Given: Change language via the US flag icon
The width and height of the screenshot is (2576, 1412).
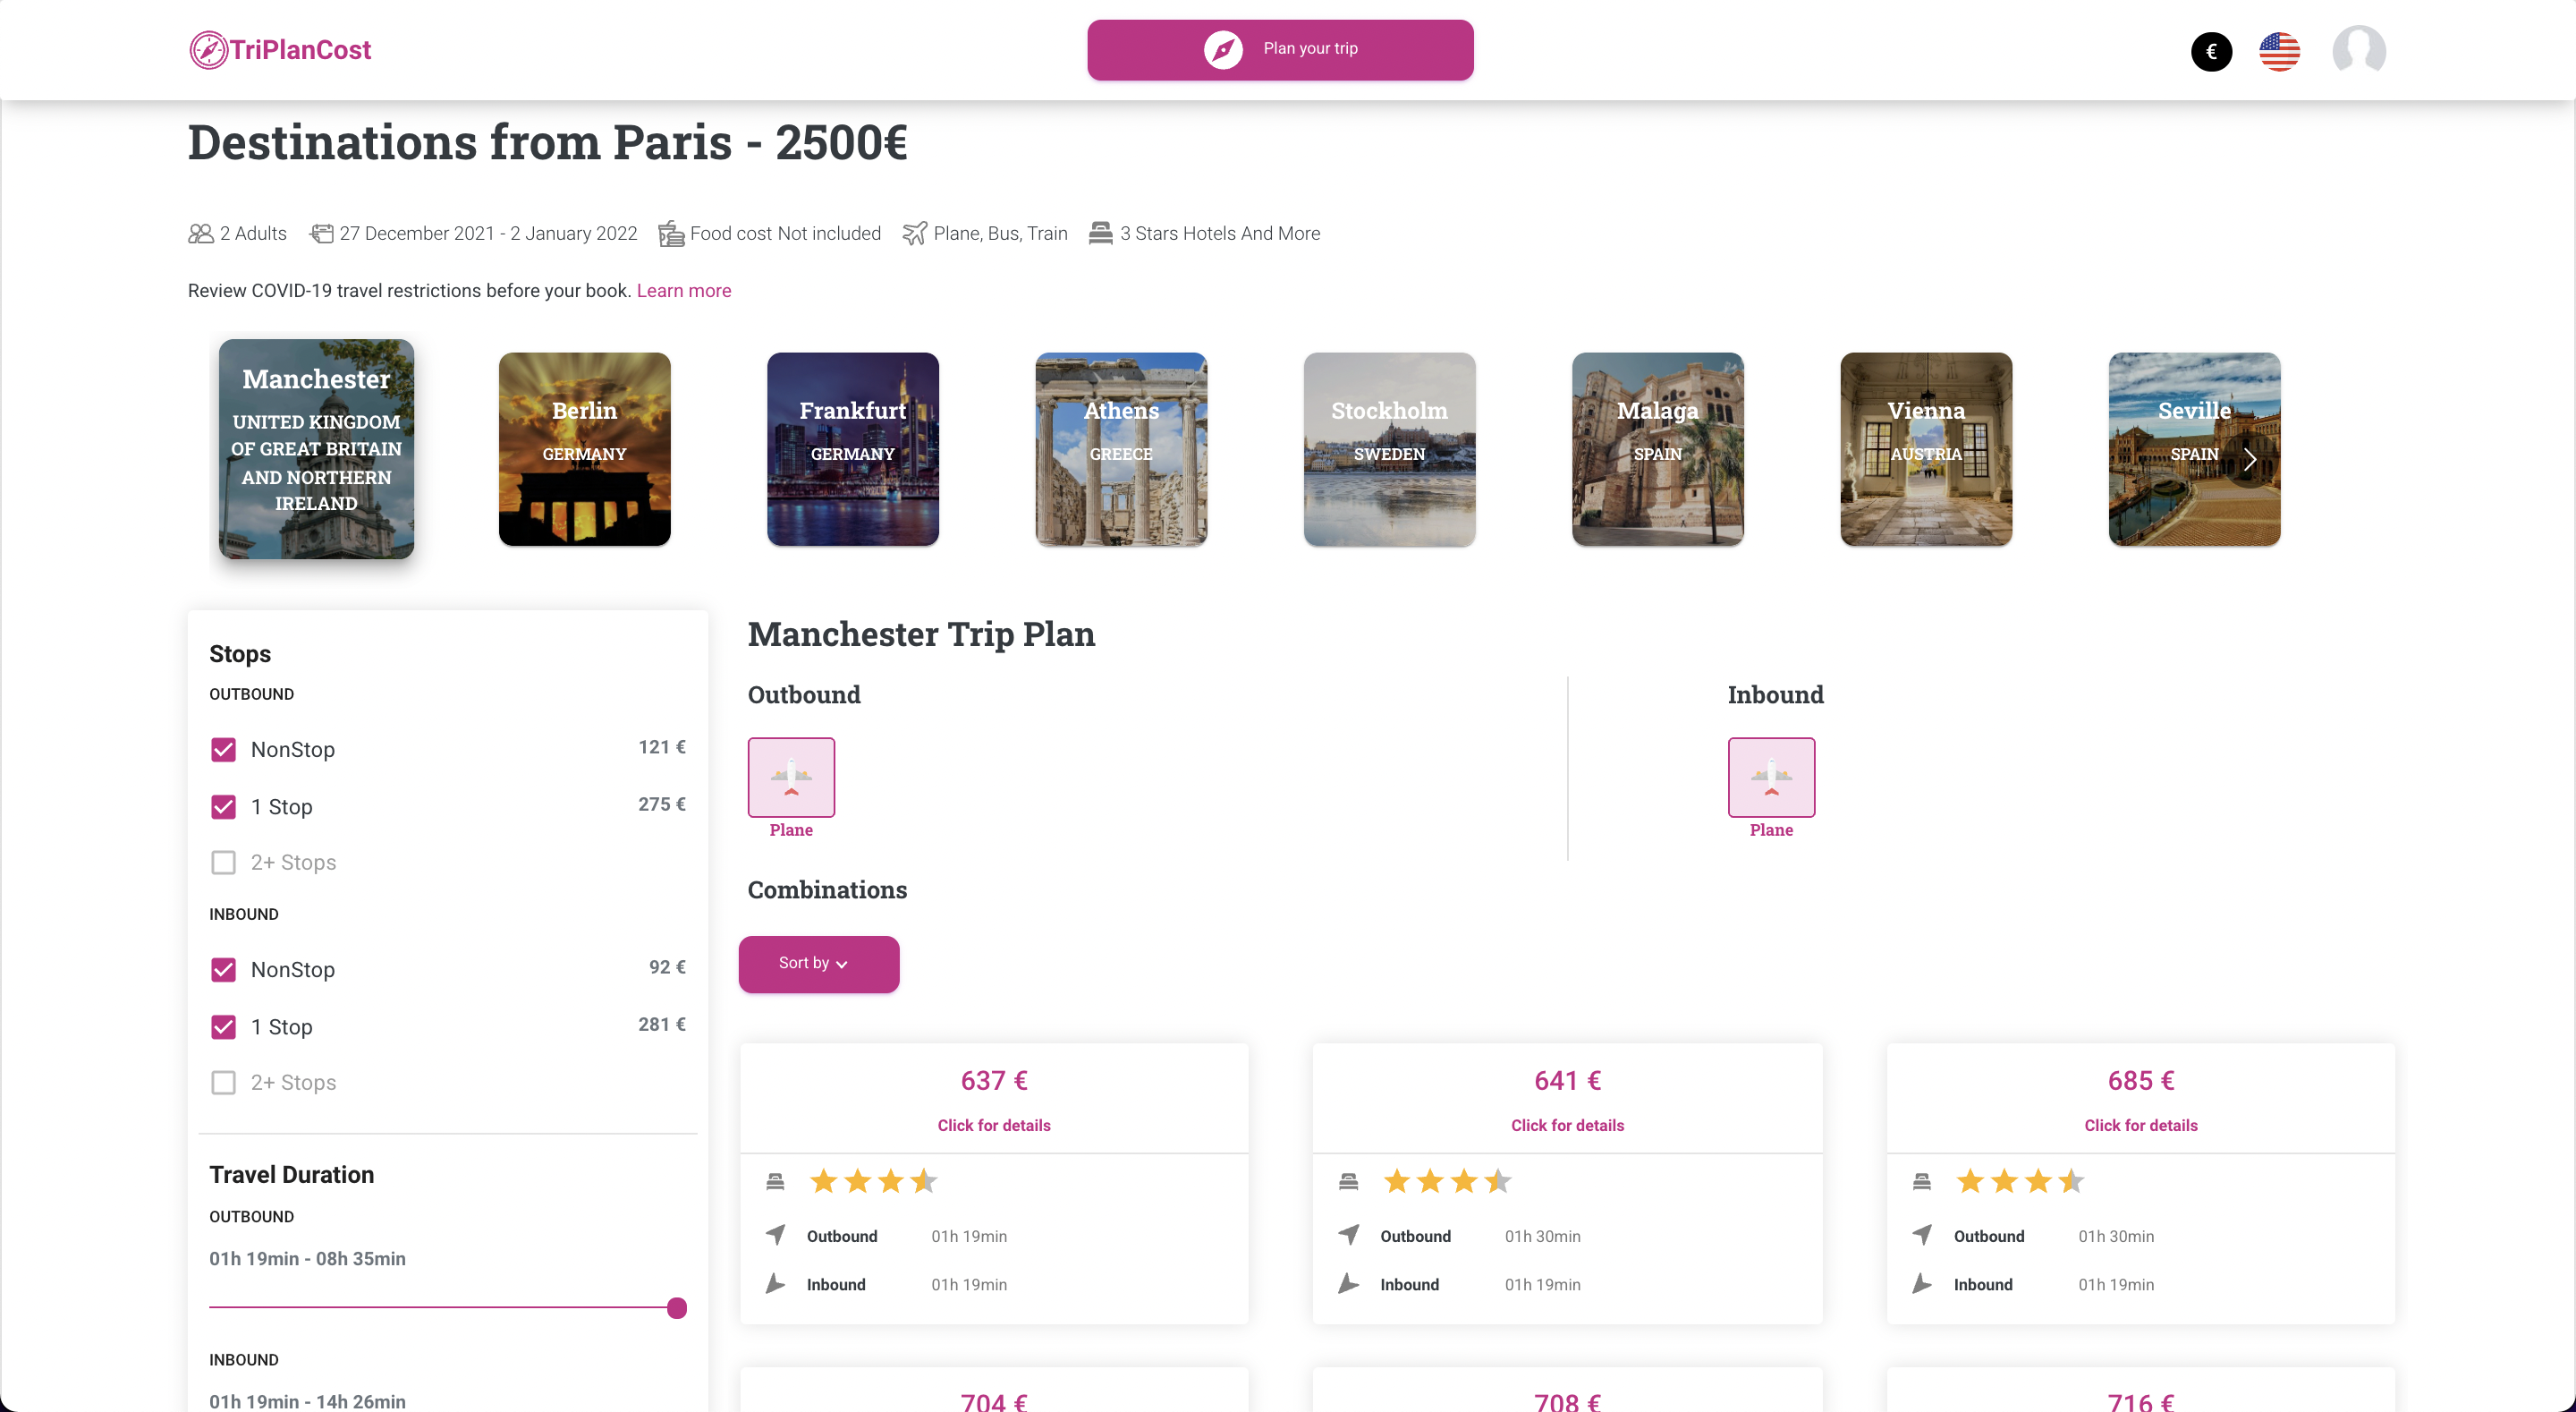Looking at the screenshot, I should [2279, 51].
